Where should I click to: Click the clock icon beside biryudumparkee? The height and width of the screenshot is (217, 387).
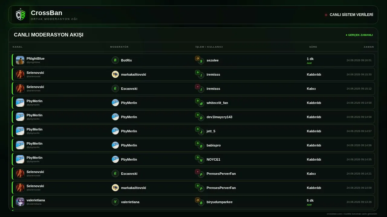click(198, 200)
